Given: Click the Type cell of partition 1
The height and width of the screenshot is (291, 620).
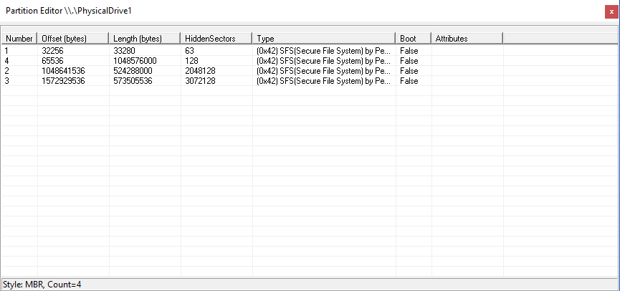Looking at the screenshot, I should click(x=324, y=51).
